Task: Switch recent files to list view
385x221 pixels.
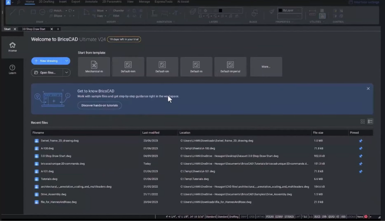Action: point(370,121)
